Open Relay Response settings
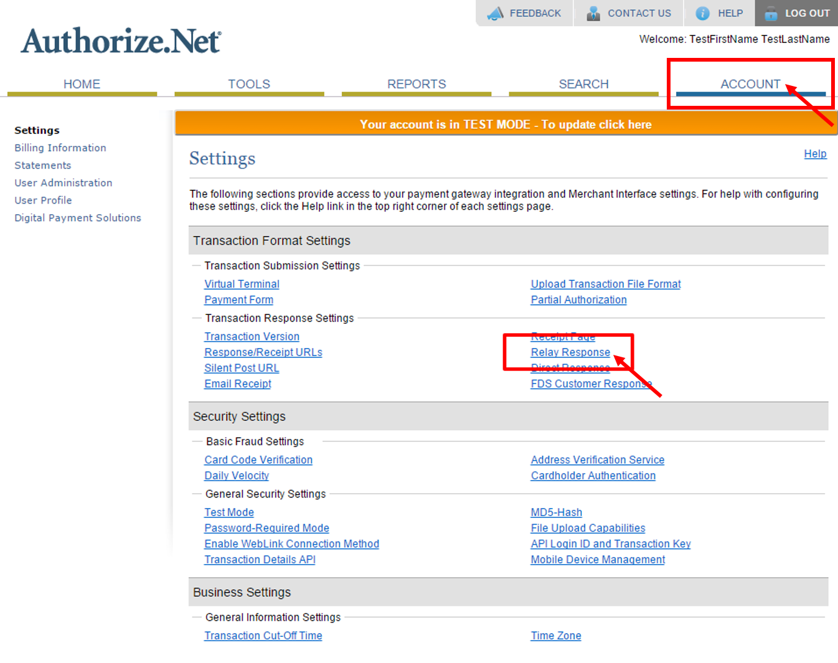The height and width of the screenshot is (663, 838). pyautogui.click(x=570, y=352)
